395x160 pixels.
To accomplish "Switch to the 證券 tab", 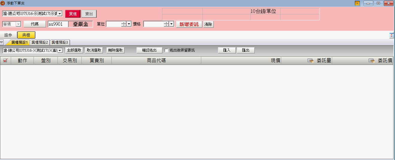I will point(9,35).
